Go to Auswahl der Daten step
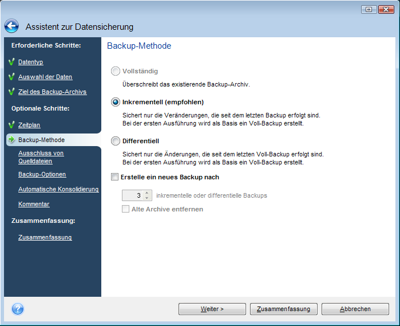The width and height of the screenshot is (400, 326). coord(45,77)
